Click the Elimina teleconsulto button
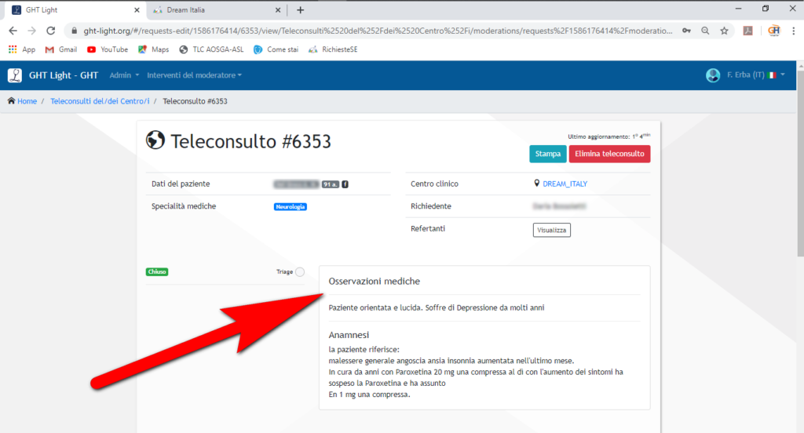This screenshot has width=804, height=433. 609,154
